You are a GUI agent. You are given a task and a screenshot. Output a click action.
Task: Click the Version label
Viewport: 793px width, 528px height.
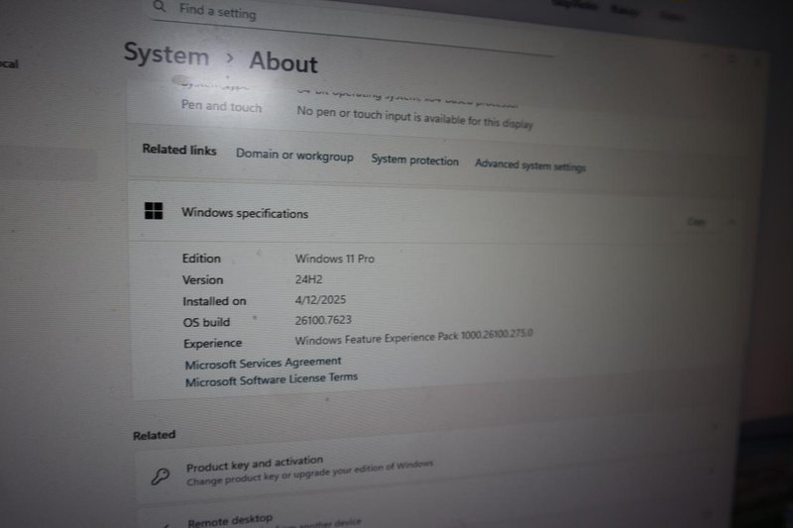coord(203,280)
